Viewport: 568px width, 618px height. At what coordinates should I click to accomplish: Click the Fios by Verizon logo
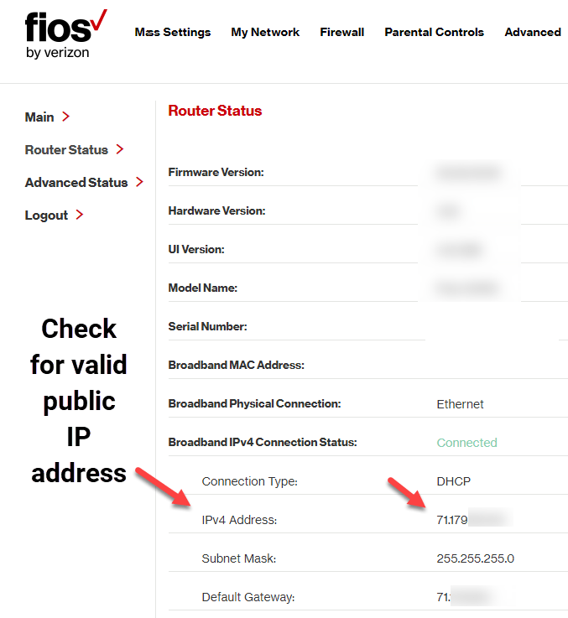66,34
